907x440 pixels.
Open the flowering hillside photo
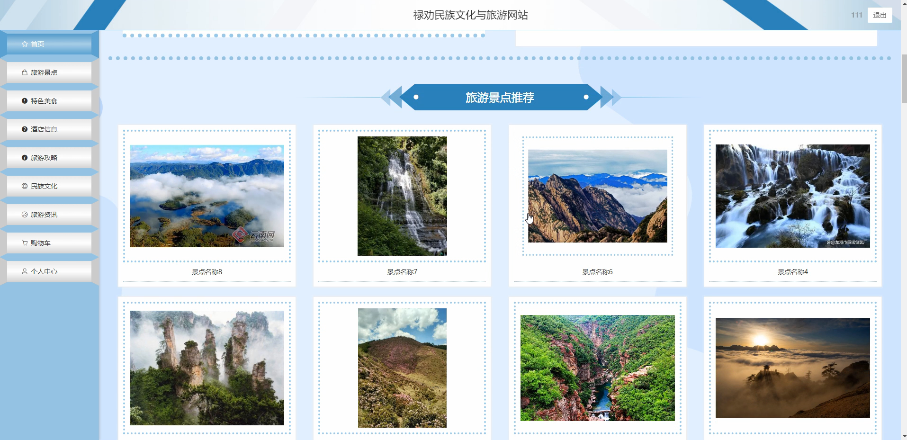click(402, 368)
